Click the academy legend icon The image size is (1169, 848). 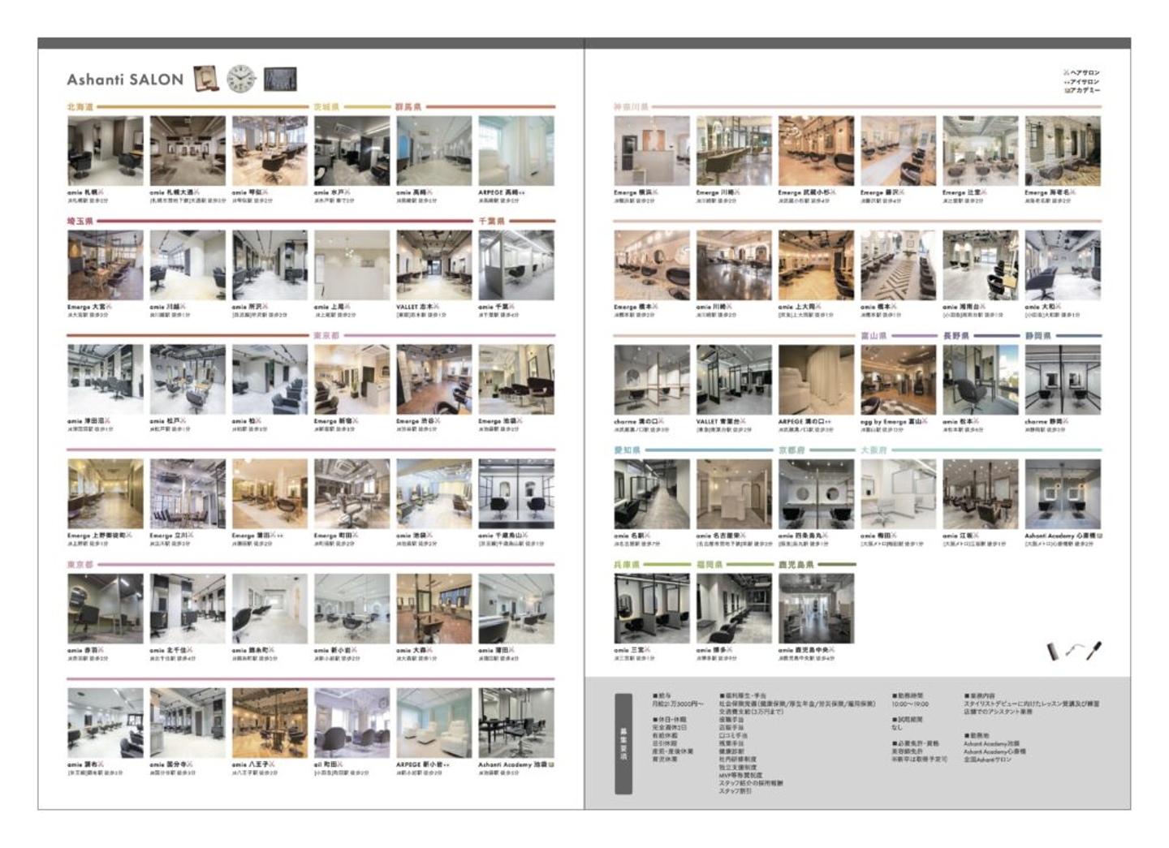click(1067, 90)
